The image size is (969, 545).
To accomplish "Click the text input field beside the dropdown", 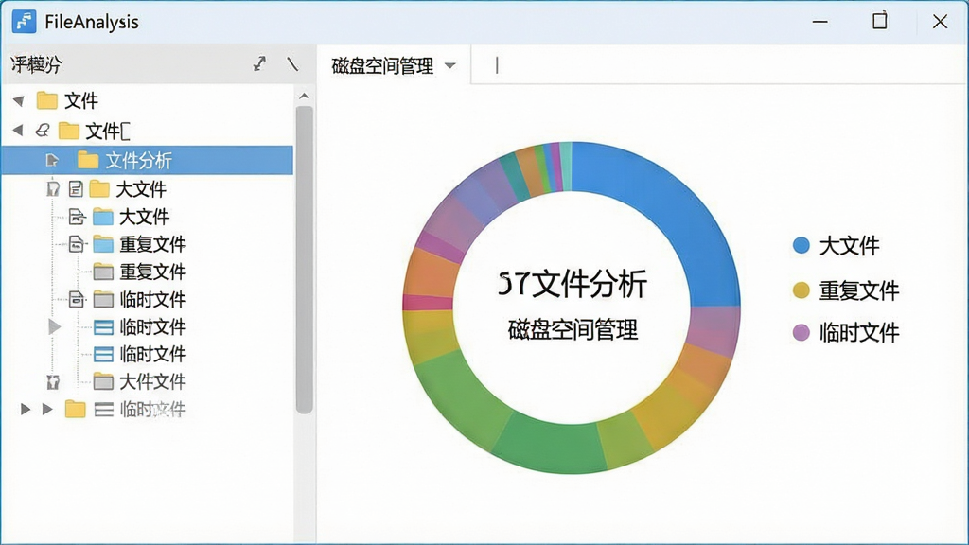I will click(719, 64).
